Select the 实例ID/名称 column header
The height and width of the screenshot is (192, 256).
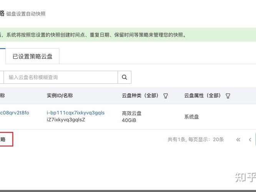60,96
